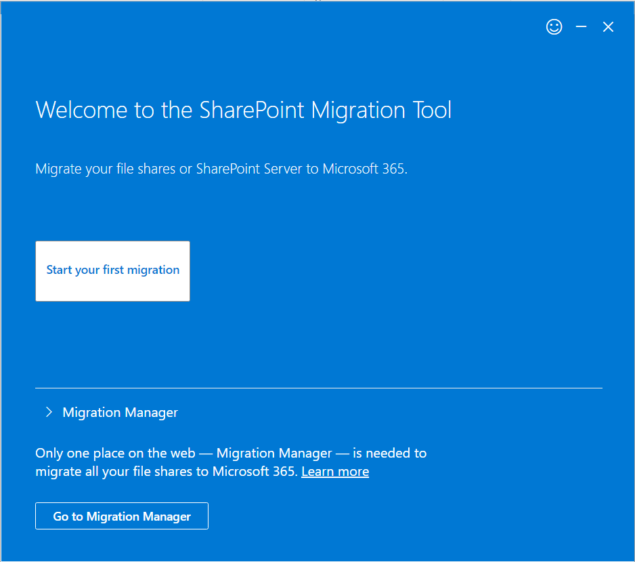Launch Migration Manager from the outlined button

tap(122, 516)
